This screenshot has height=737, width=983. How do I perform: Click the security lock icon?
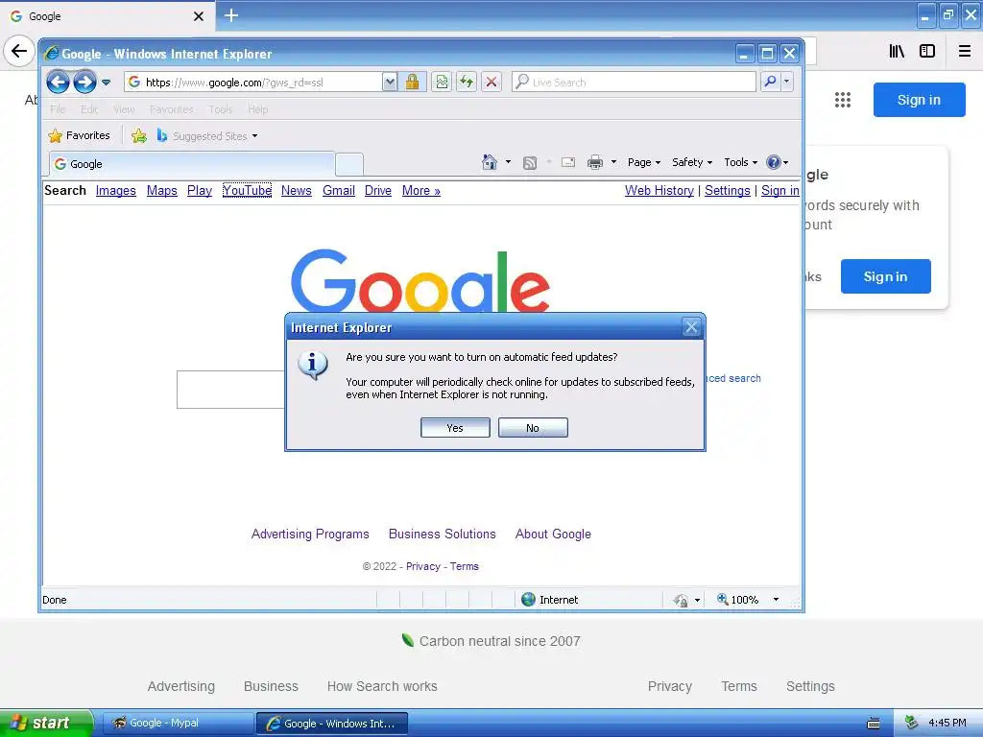click(x=412, y=83)
